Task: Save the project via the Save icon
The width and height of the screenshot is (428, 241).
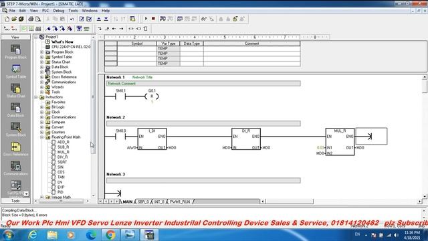Action: (x=21, y=19)
